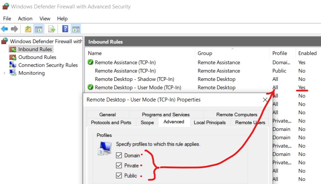The image size is (321, 184).
Task: Select Connection Security Rules in the tree
Action: coord(48,65)
